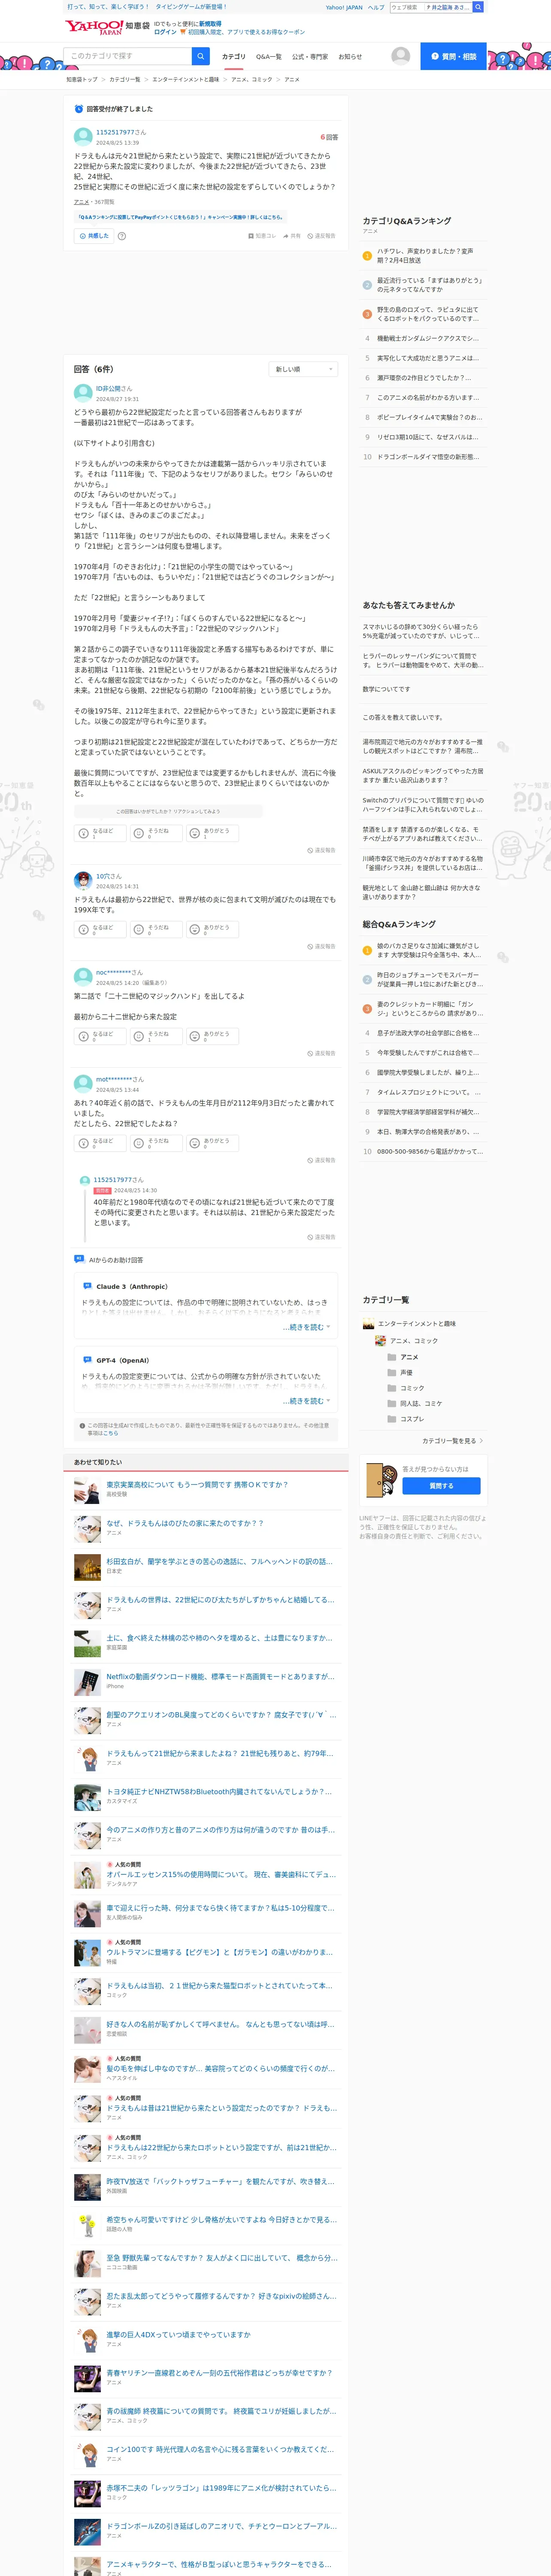Select the お知らせ tab
This screenshot has height=2576, width=551.
click(350, 57)
